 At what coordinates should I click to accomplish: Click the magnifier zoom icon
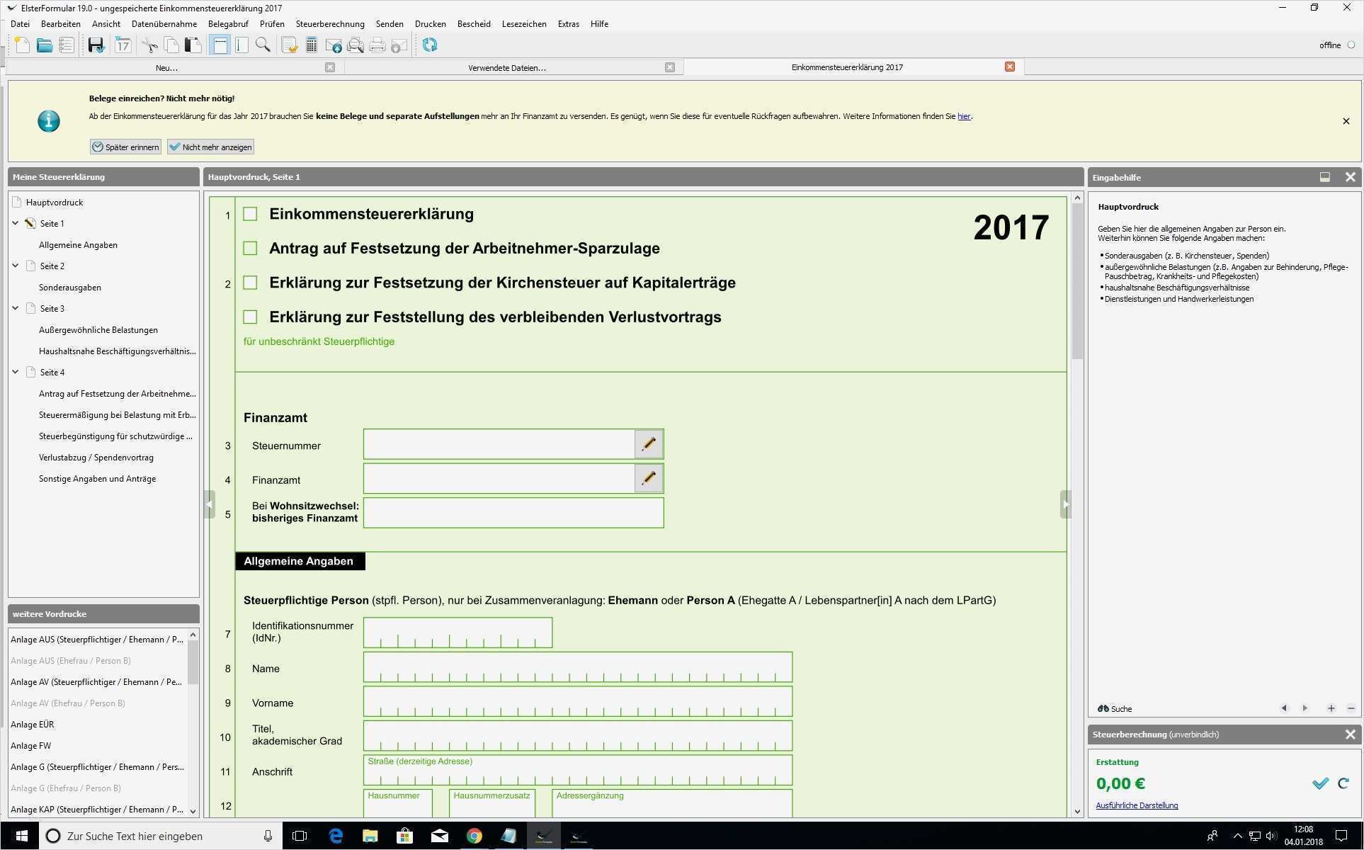[263, 45]
